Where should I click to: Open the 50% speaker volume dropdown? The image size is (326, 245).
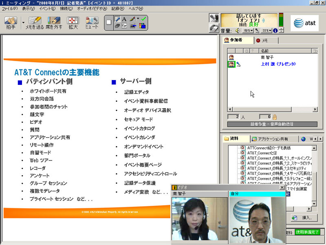tap(248, 31)
